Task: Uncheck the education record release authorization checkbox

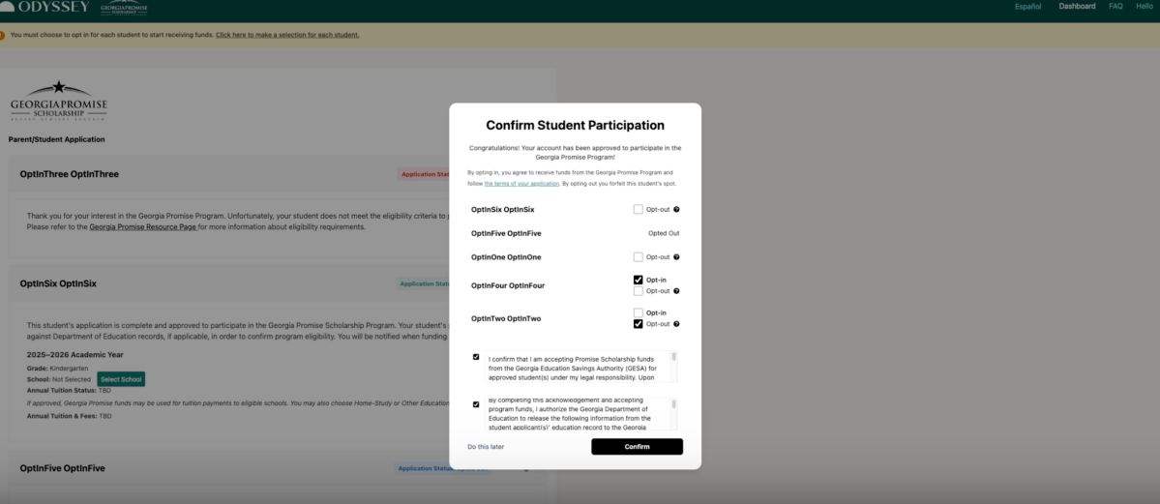Action: pos(476,404)
